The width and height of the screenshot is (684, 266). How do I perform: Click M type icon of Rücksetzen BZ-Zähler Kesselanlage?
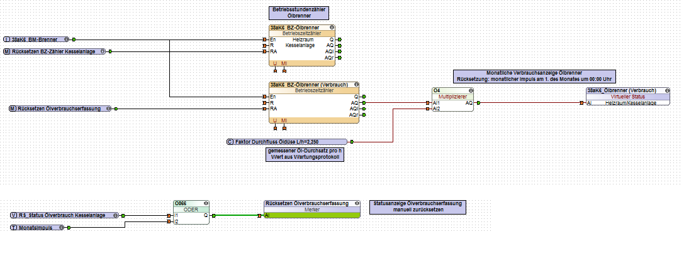tap(7, 51)
